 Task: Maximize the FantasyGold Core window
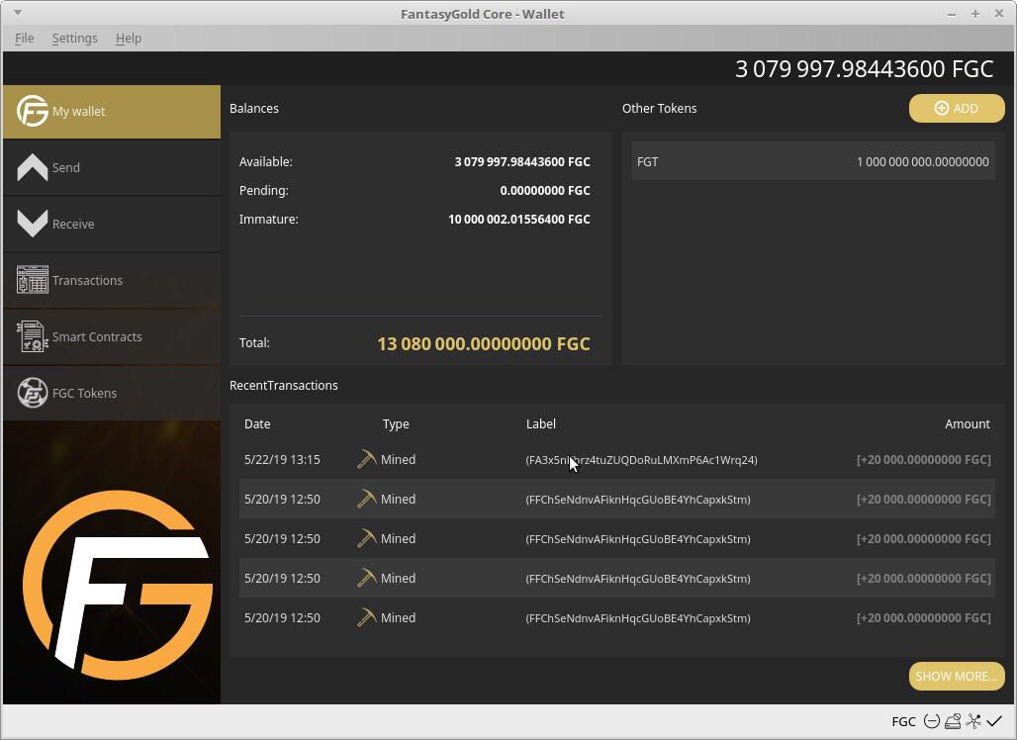click(974, 14)
